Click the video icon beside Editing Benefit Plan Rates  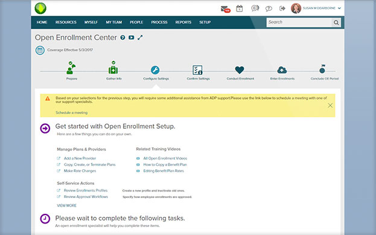coord(138,171)
